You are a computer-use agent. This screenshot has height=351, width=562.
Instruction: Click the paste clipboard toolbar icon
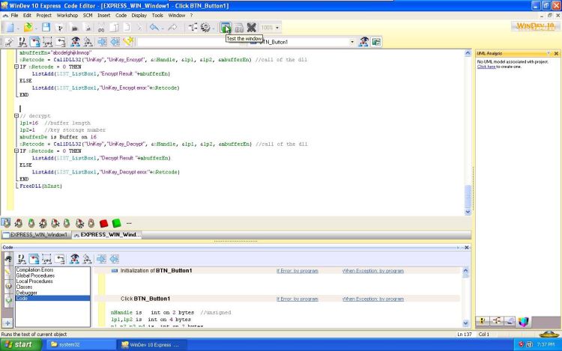pyautogui.click(x=127, y=28)
